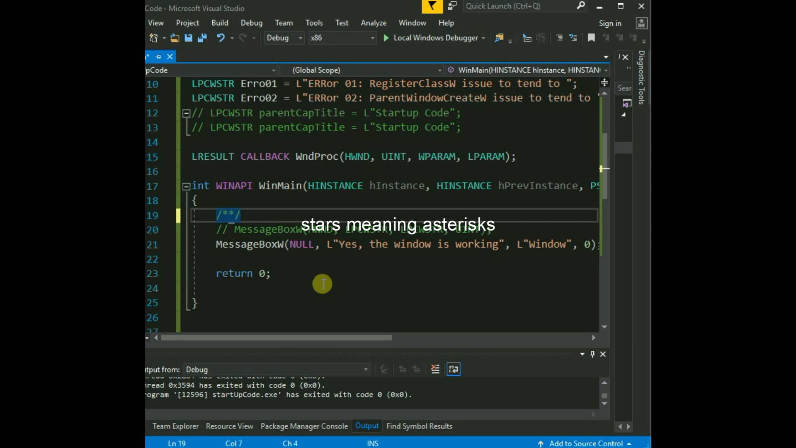796x448 pixels.
Task: Select the Save All icon
Action: click(202, 38)
